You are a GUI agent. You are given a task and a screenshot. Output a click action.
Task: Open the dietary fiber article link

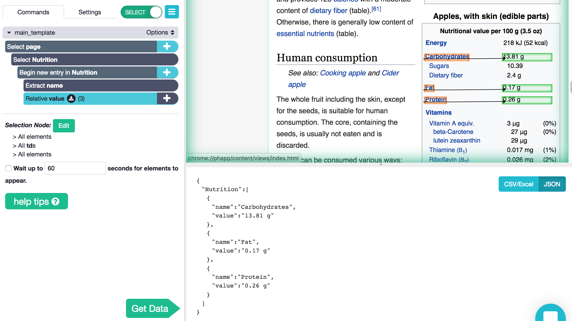(328, 11)
